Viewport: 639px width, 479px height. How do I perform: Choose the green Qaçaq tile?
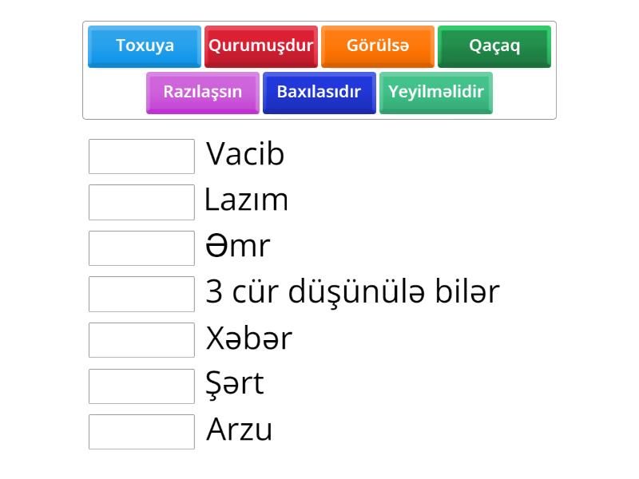pos(494,46)
